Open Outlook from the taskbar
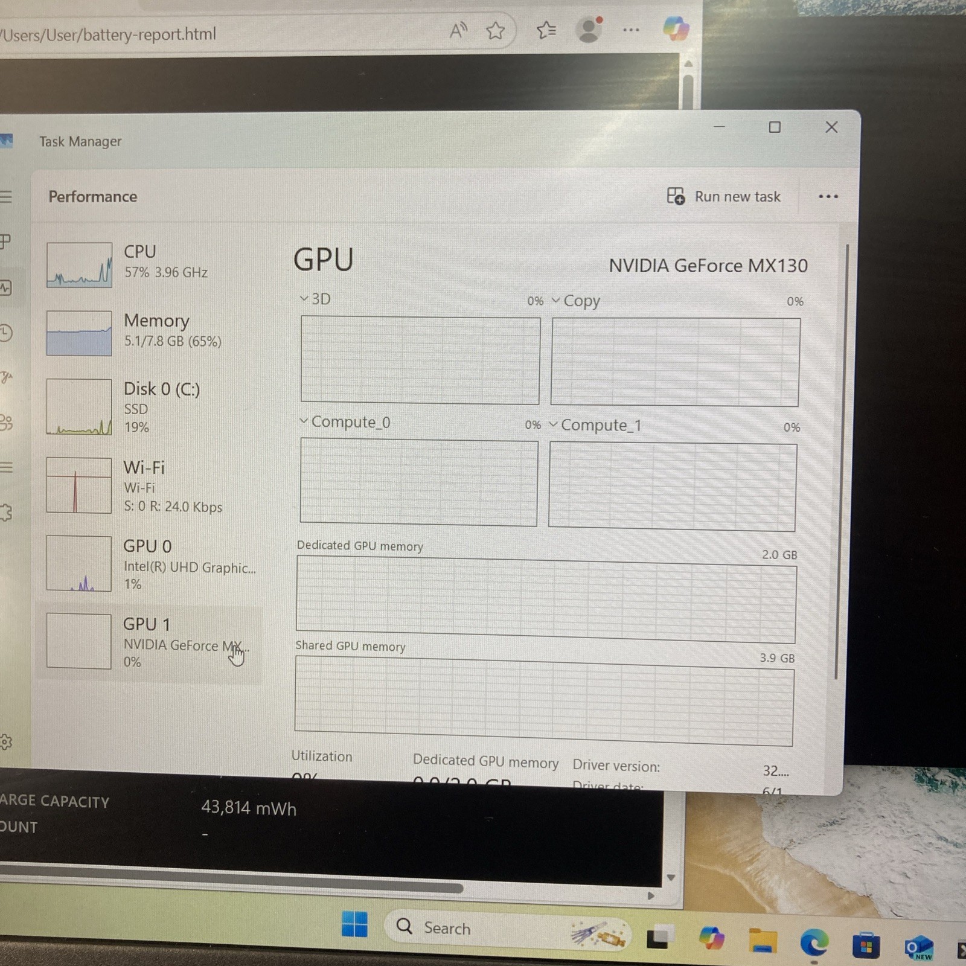 tap(919, 948)
